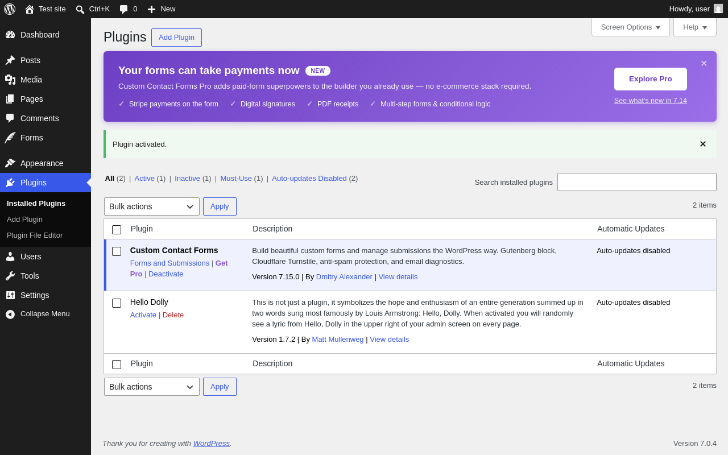Click the Version 7.0.4 footer text
Screen dimensions: 728x455
pyautogui.click(x=695, y=443)
